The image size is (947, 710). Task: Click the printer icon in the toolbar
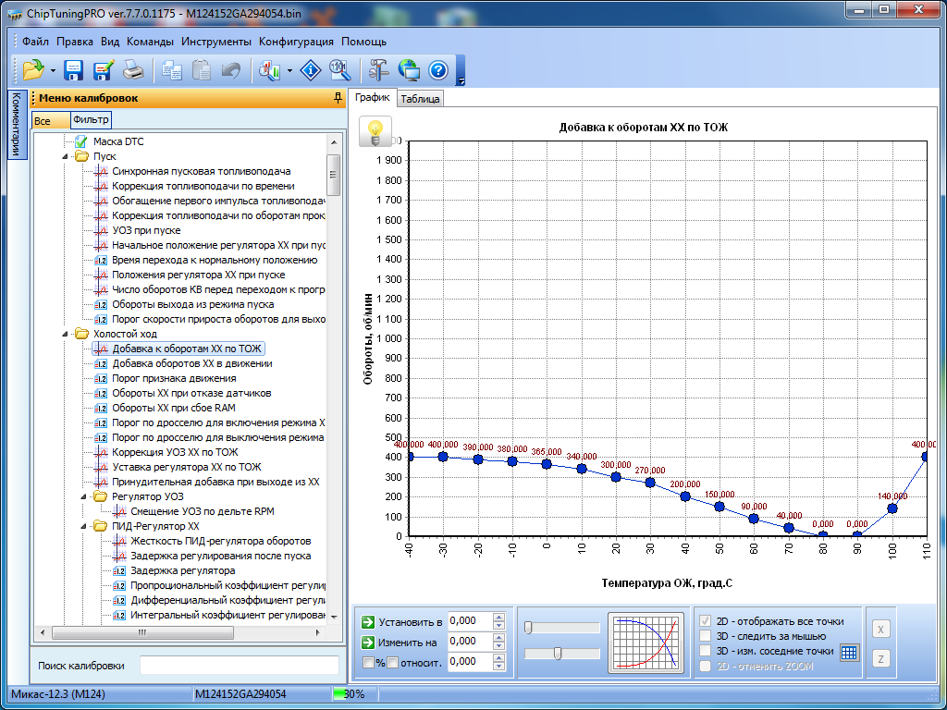click(x=133, y=70)
